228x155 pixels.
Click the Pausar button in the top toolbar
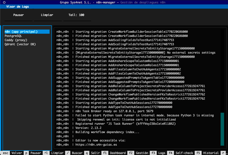[x=18, y=15]
